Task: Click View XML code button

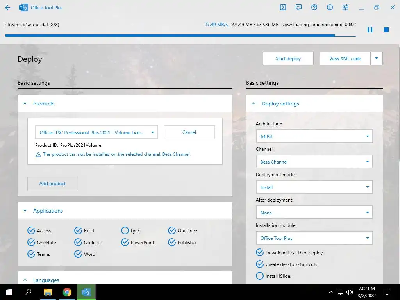Action: 345,59
